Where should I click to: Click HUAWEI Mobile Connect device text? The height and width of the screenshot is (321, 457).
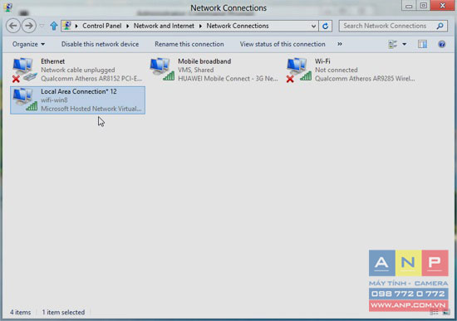pos(228,79)
